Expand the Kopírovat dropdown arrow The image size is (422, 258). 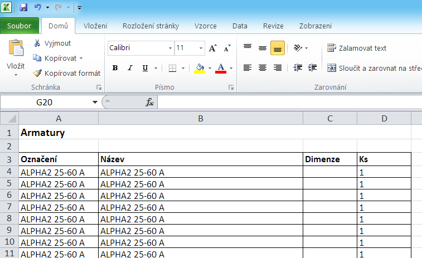tap(81, 59)
